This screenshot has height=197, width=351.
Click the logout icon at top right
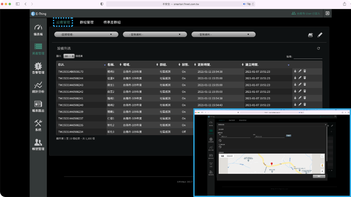tap(327, 13)
